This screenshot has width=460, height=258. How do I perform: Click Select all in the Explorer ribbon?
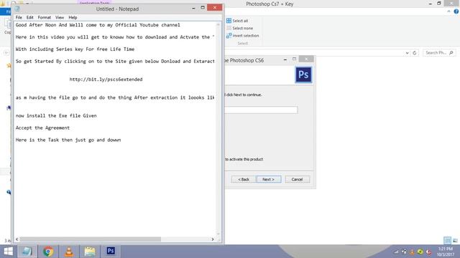click(x=237, y=21)
